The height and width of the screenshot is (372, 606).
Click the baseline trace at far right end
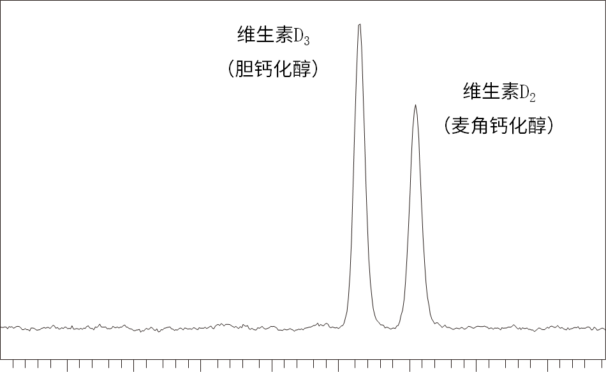[x=602, y=329]
